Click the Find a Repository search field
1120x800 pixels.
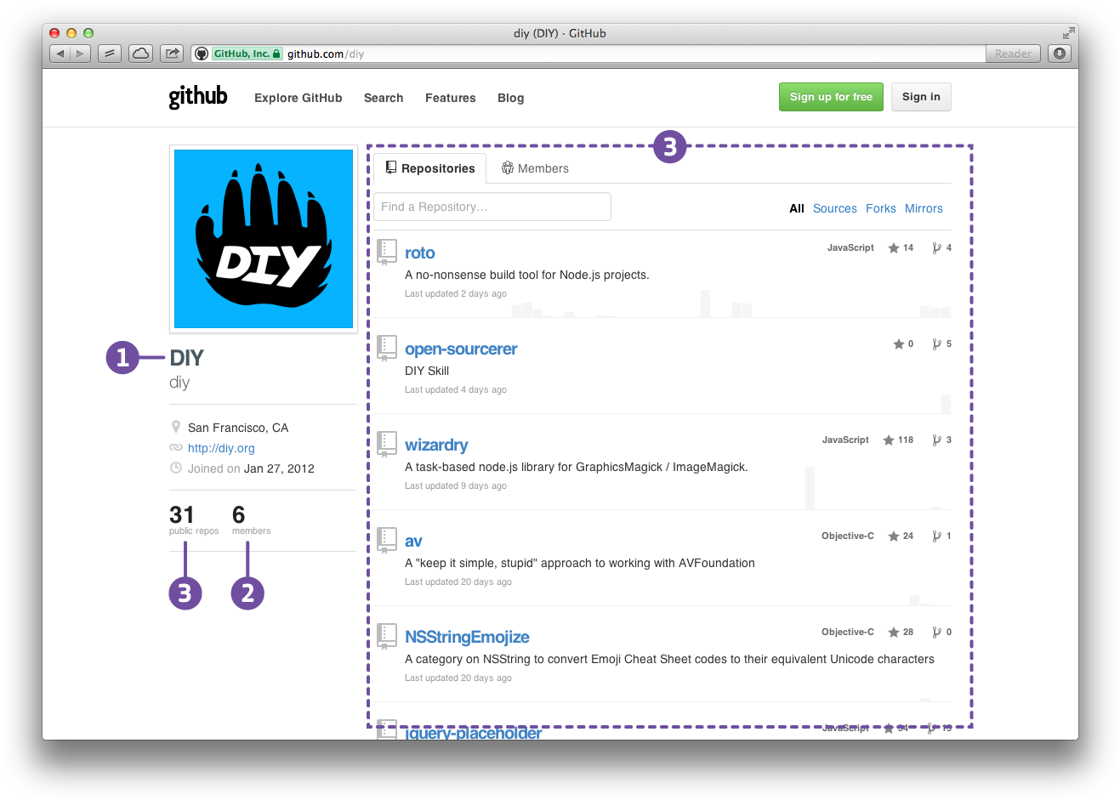coord(492,207)
